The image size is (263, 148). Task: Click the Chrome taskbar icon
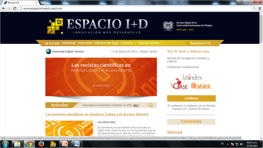[29, 144]
